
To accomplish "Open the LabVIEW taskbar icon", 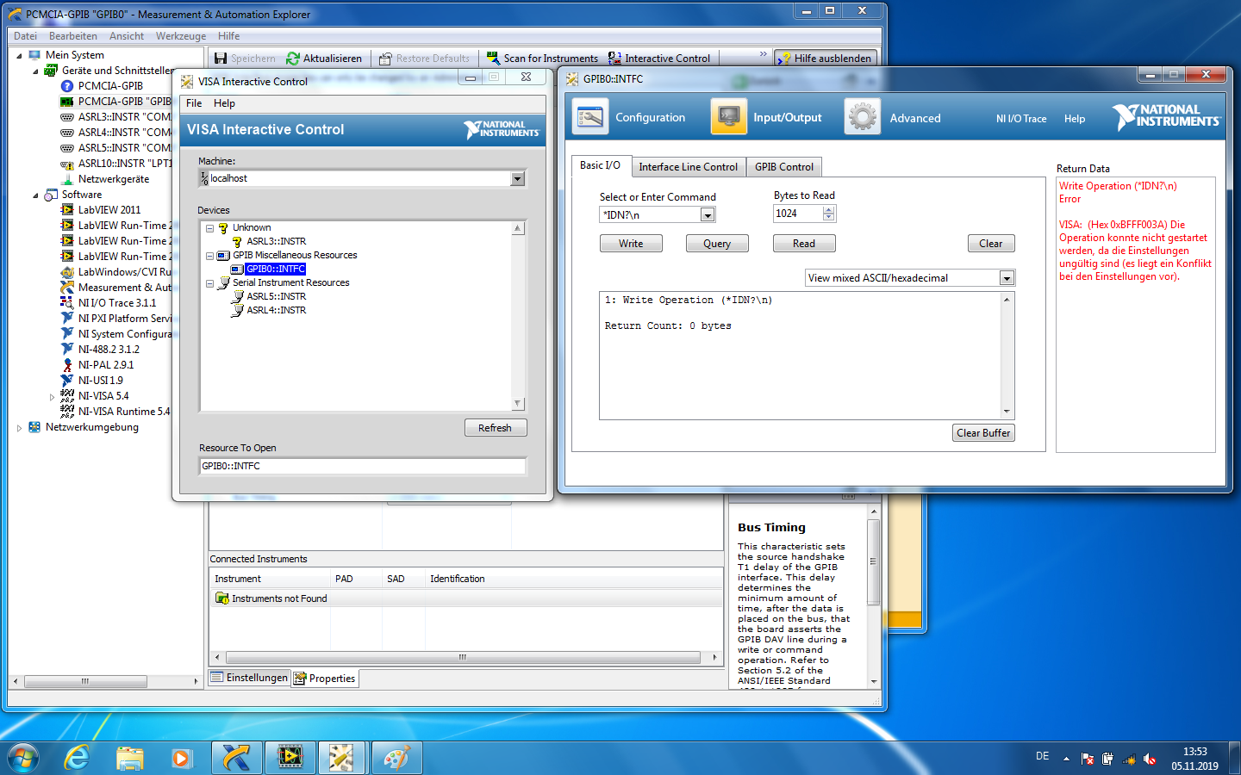I will point(290,758).
